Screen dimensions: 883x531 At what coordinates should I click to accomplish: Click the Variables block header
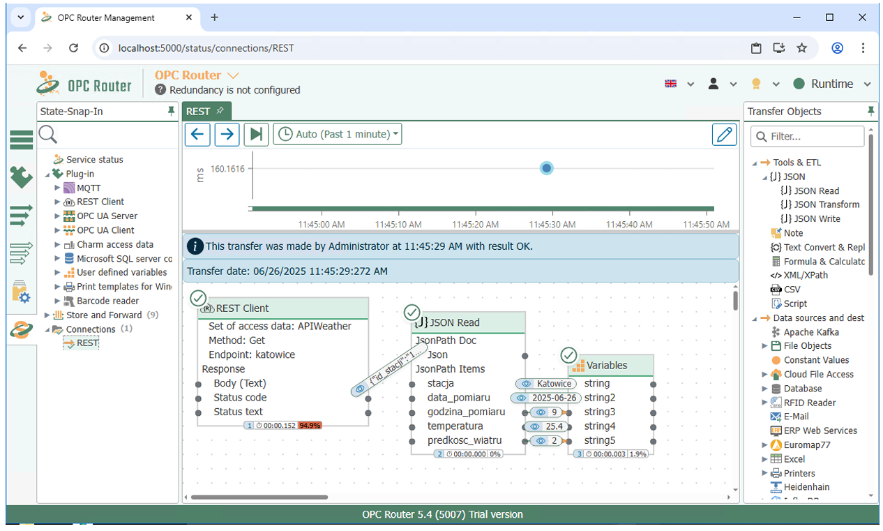coord(611,365)
